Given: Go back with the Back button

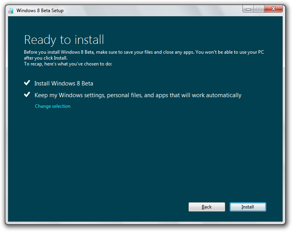Looking at the screenshot, I should 207,207.
